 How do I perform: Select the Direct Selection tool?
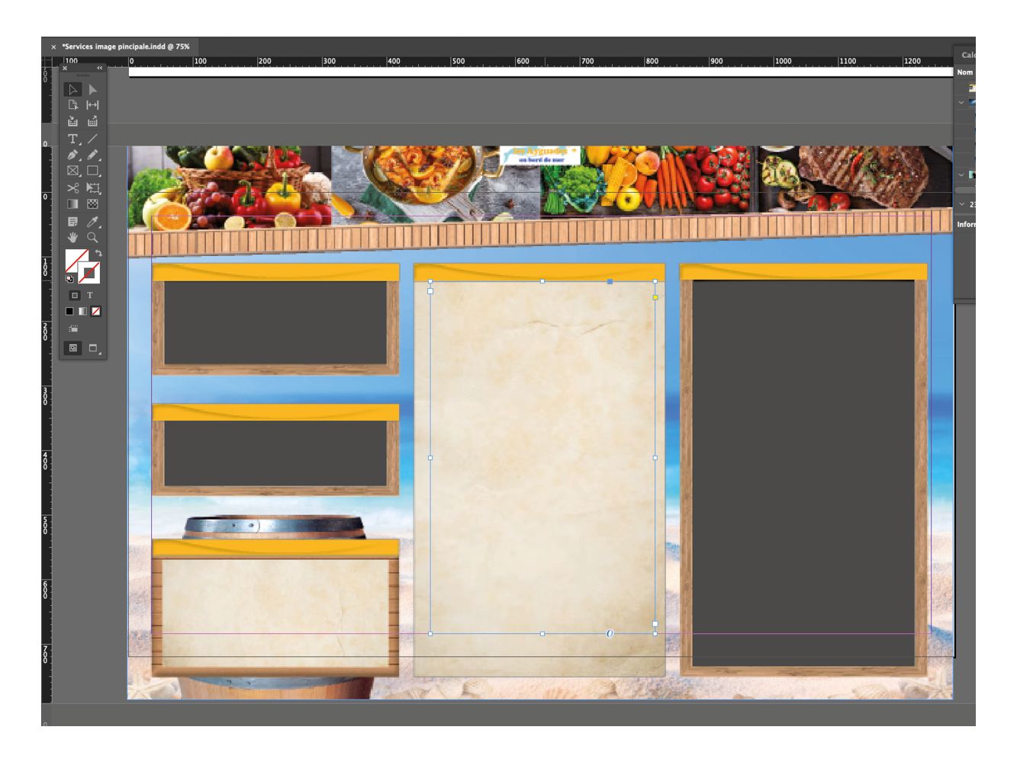tap(92, 89)
